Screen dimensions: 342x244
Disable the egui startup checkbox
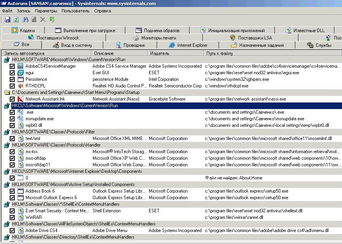pos(12,73)
